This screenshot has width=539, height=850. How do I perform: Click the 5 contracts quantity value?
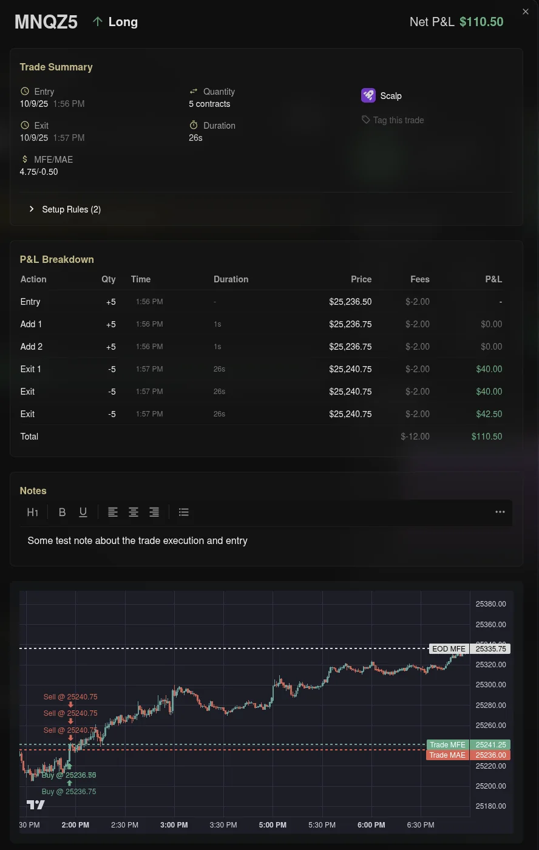pos(209,104)
